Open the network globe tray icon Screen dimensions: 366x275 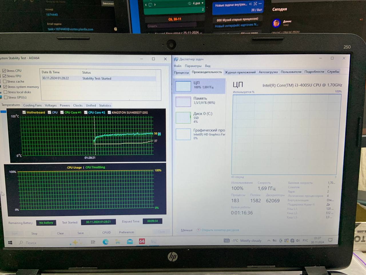292,241
